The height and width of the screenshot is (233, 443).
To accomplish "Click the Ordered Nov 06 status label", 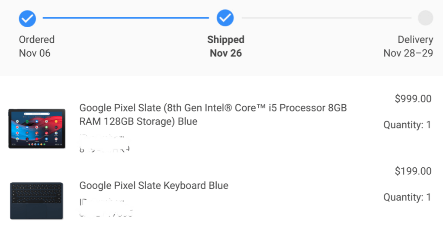I will [x=37, y=46].
